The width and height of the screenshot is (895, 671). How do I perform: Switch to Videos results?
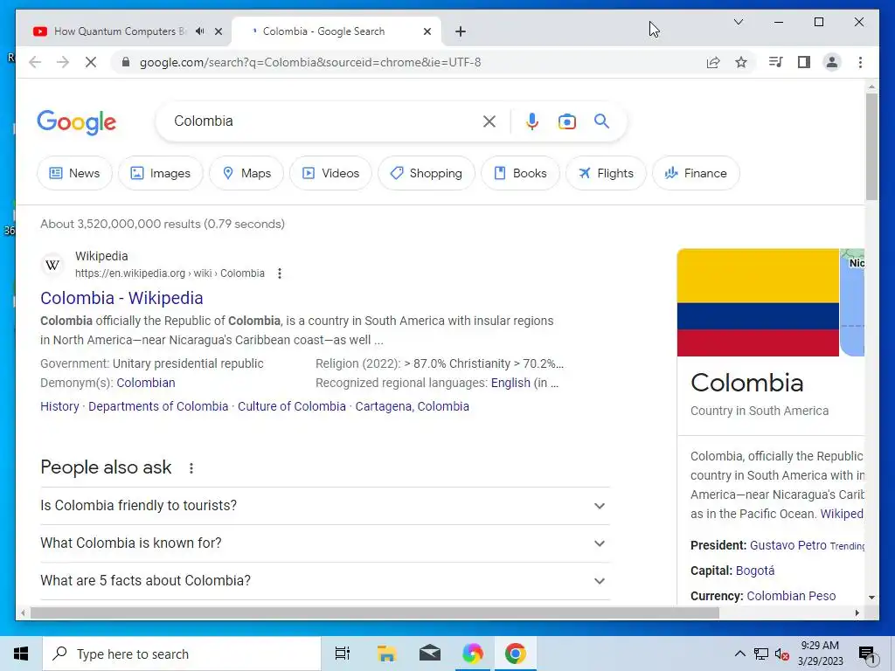(330, 173)
